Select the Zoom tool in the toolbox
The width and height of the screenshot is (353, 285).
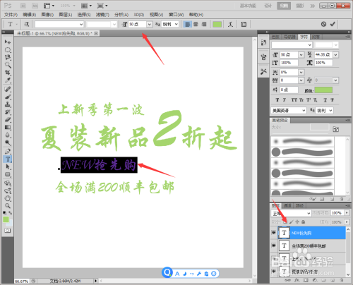click(x=8, y=206)
